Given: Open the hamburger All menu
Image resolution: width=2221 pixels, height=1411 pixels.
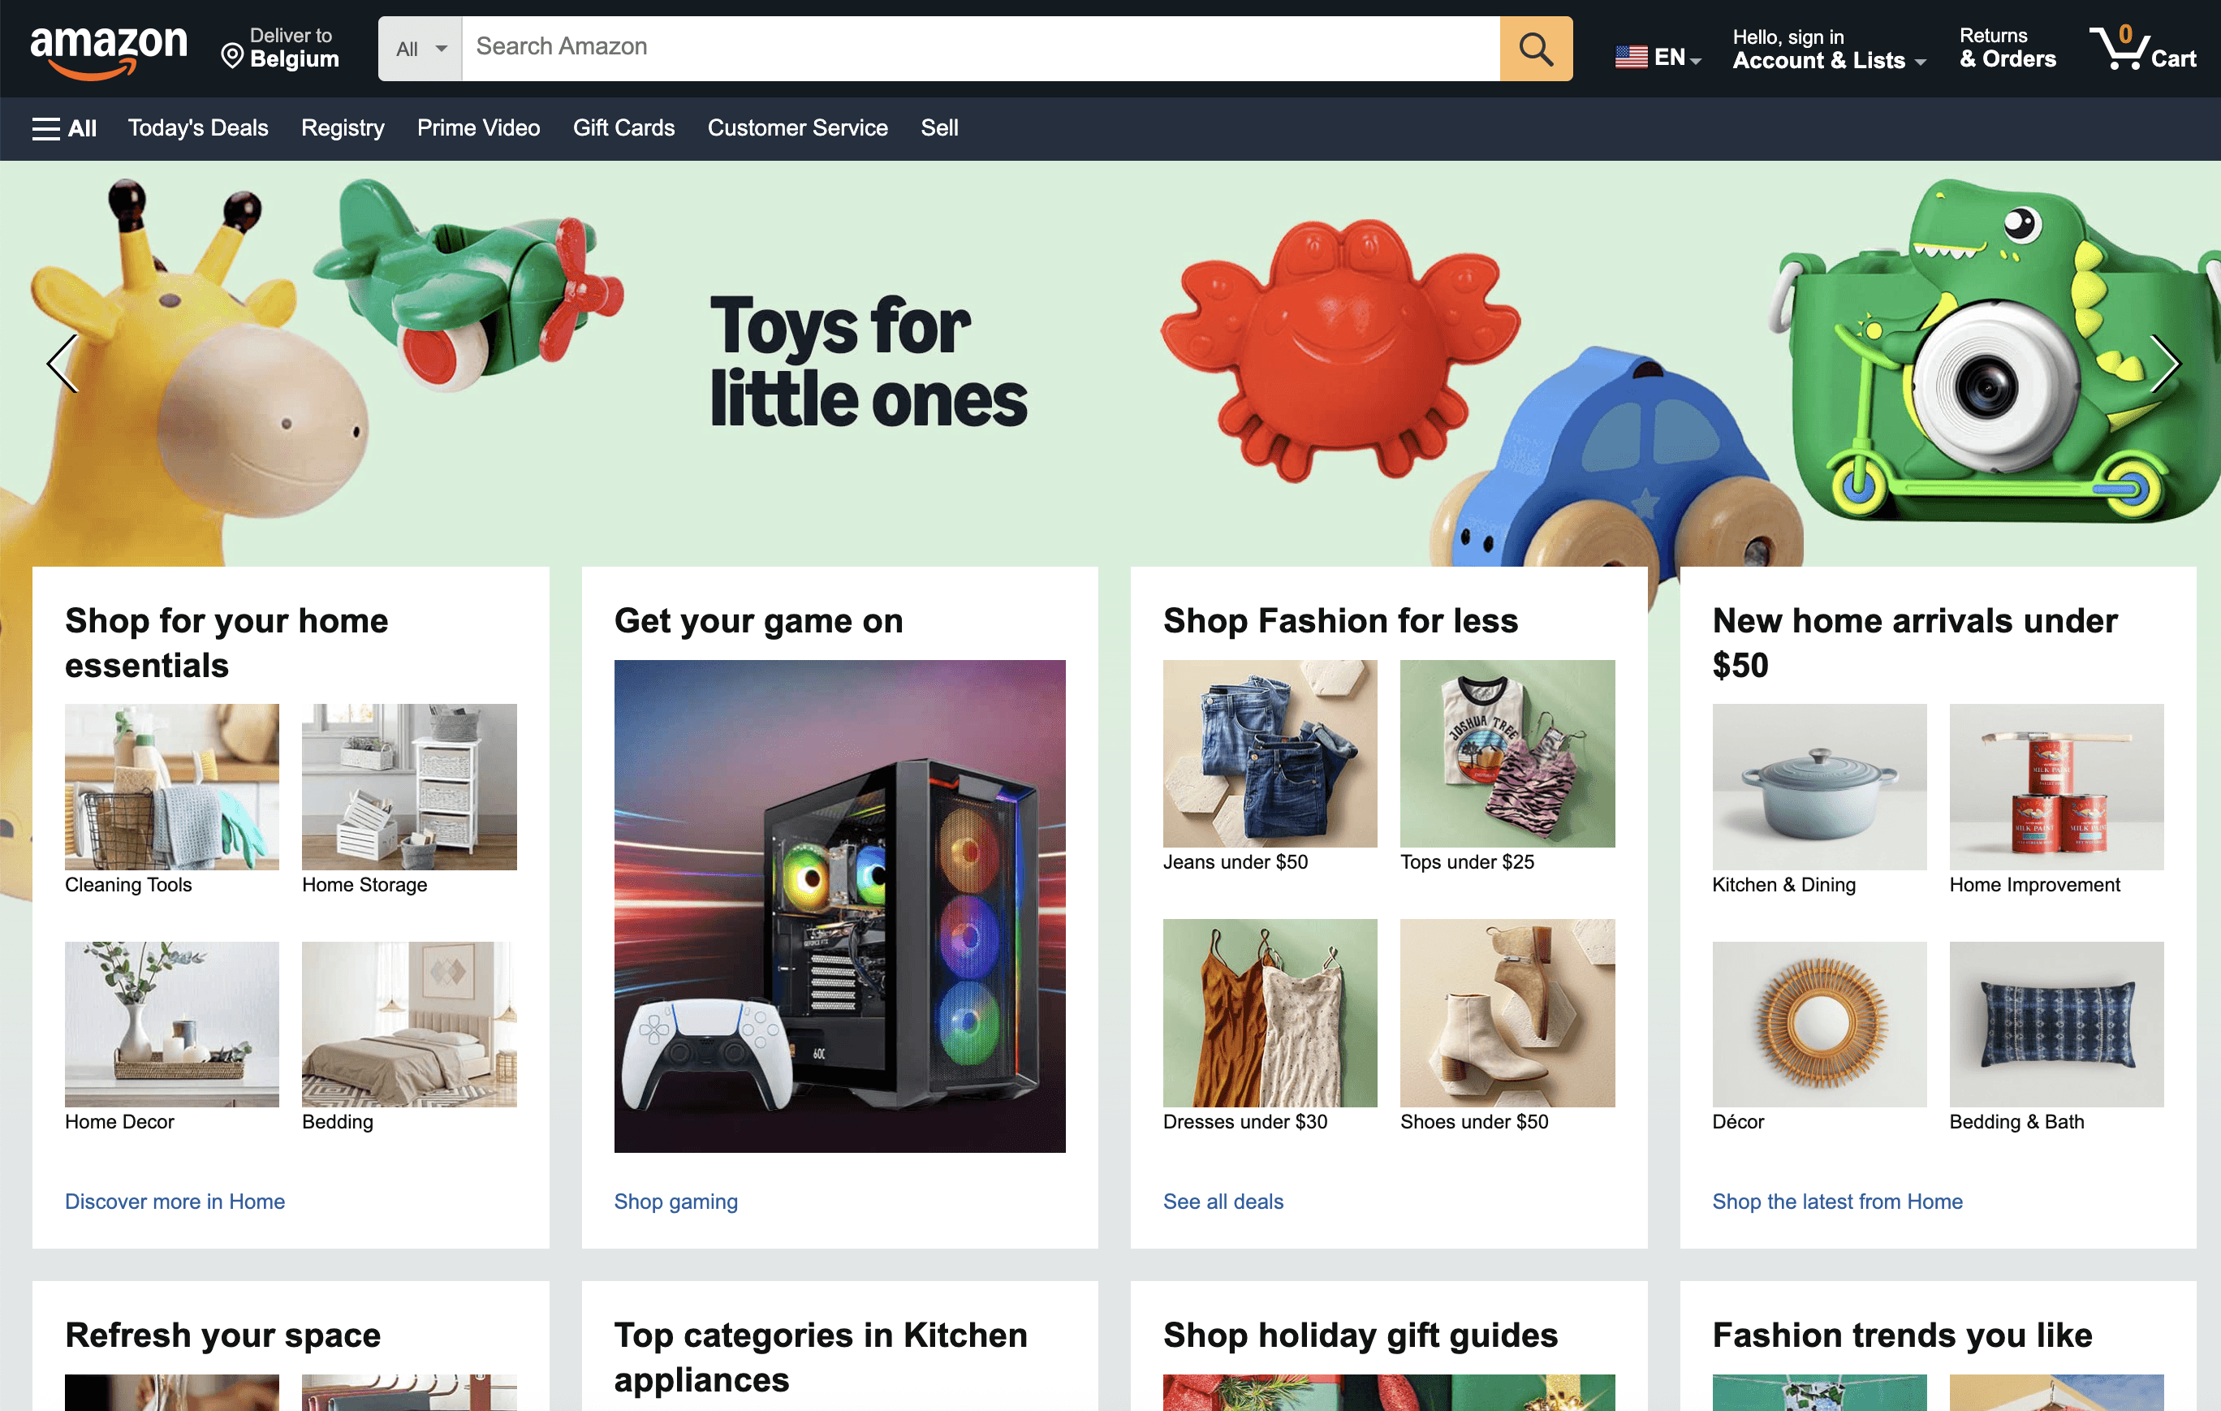Looking at the screenshot, I should coord(63,128).
